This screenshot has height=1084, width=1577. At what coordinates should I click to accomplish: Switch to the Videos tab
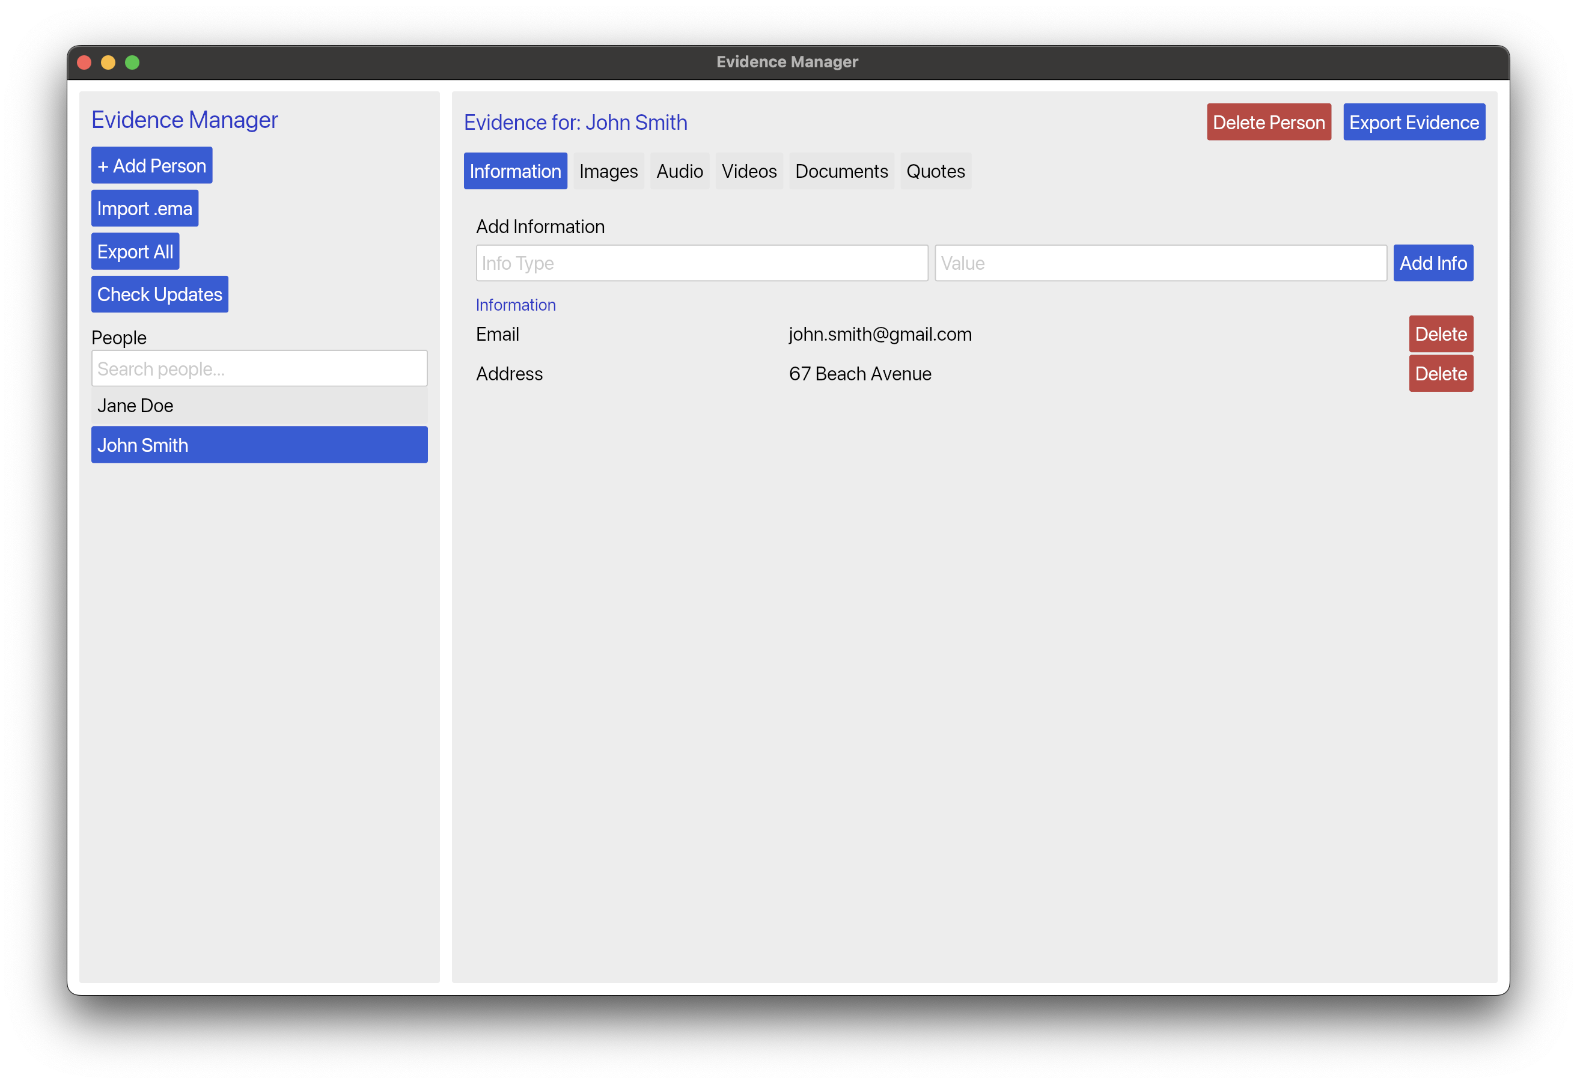coord(749,171)
